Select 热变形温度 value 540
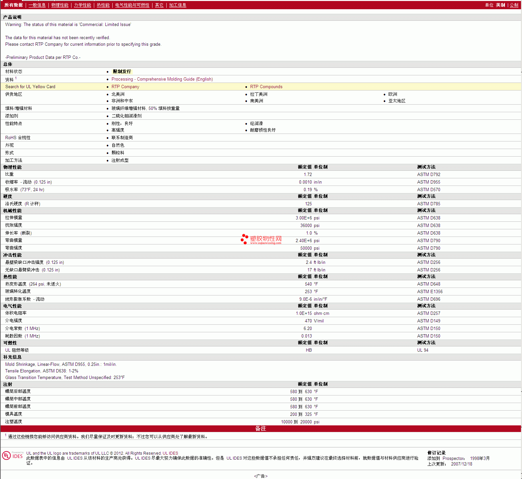 [308, 284]
